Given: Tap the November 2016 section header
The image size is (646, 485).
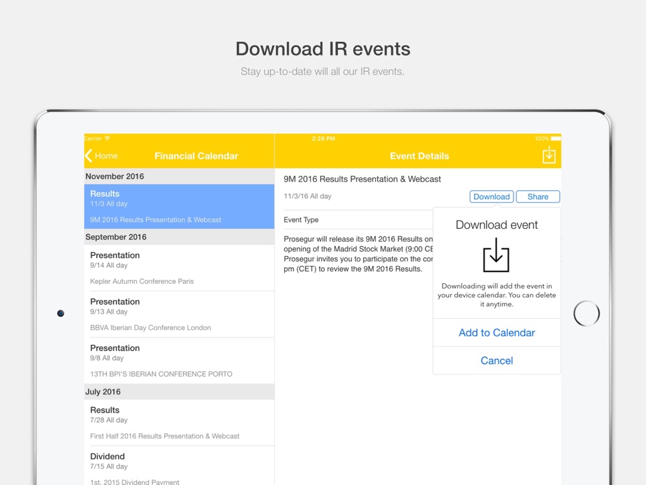Looking at the screenshot, I should pyautogui.click(x=179, y=176).
